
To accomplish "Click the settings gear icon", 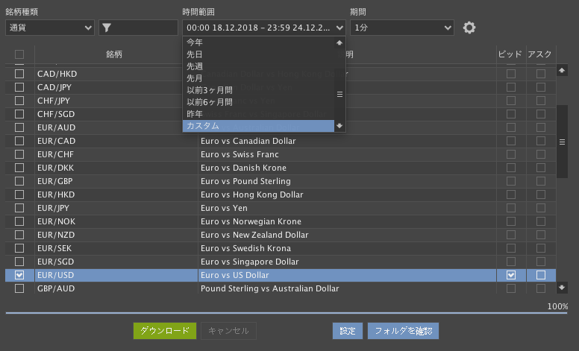I will [x=469, y=28].
